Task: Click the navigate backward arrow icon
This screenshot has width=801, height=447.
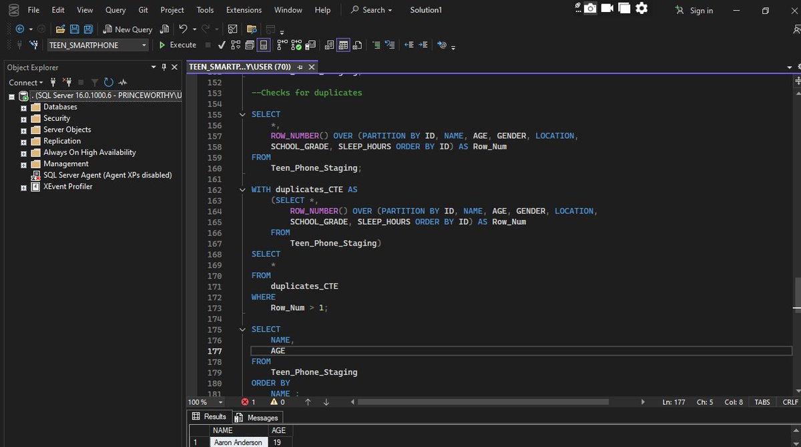Action: [x=19, y=29]
